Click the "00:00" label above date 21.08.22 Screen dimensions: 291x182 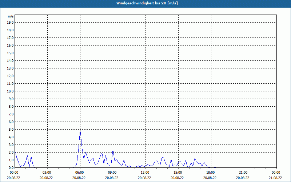(x=276, y=173)
